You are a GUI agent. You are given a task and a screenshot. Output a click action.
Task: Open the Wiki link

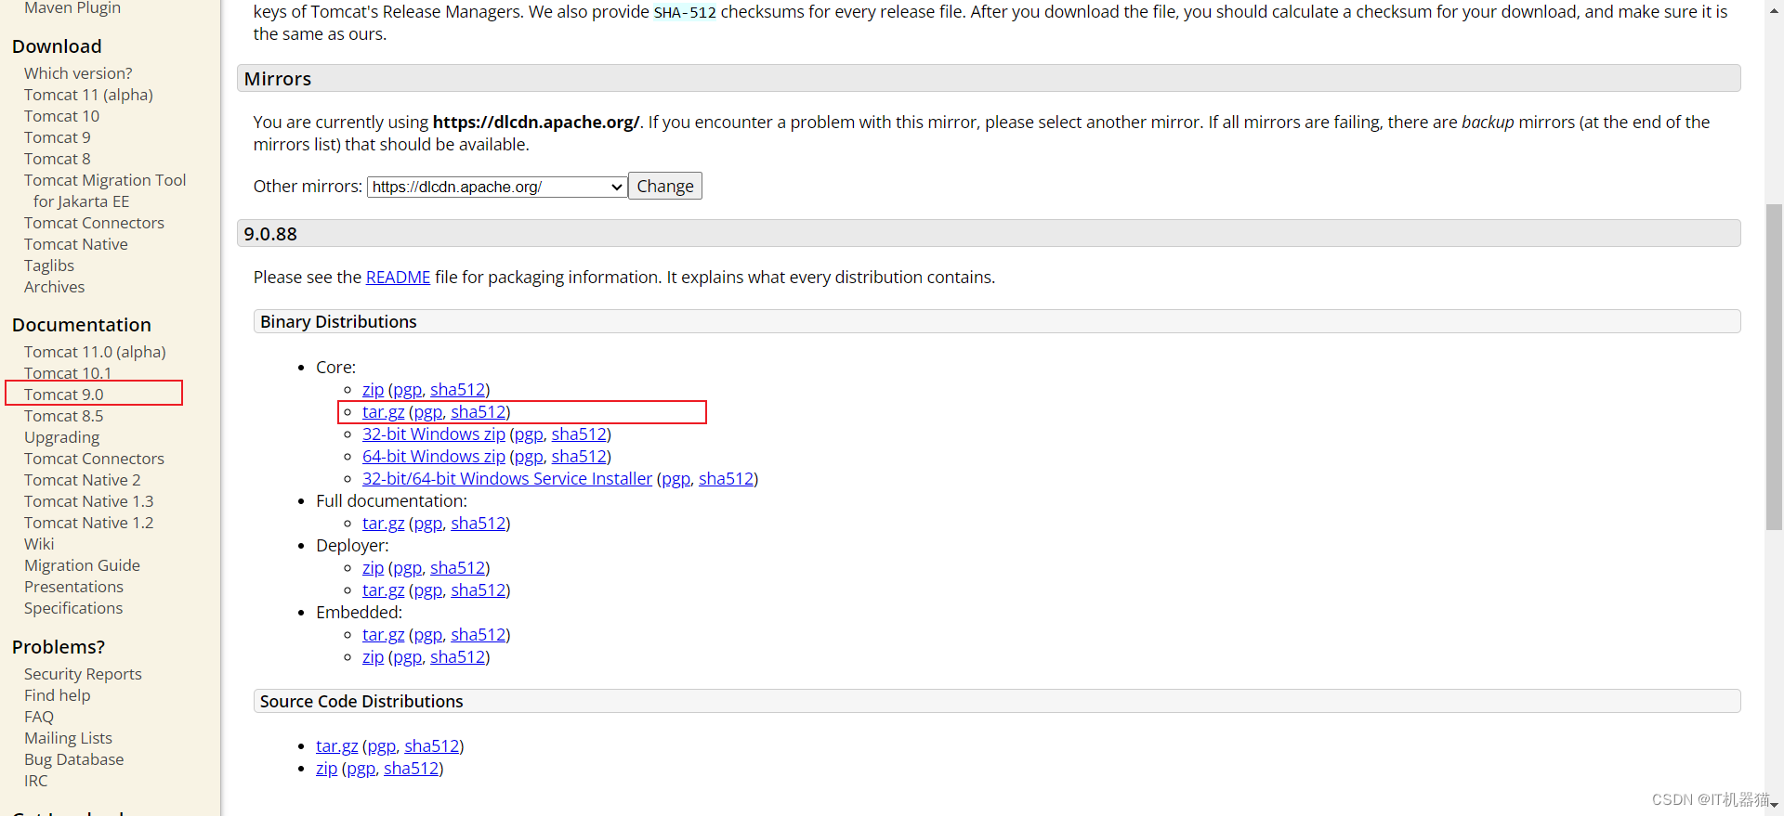[39, 544]
